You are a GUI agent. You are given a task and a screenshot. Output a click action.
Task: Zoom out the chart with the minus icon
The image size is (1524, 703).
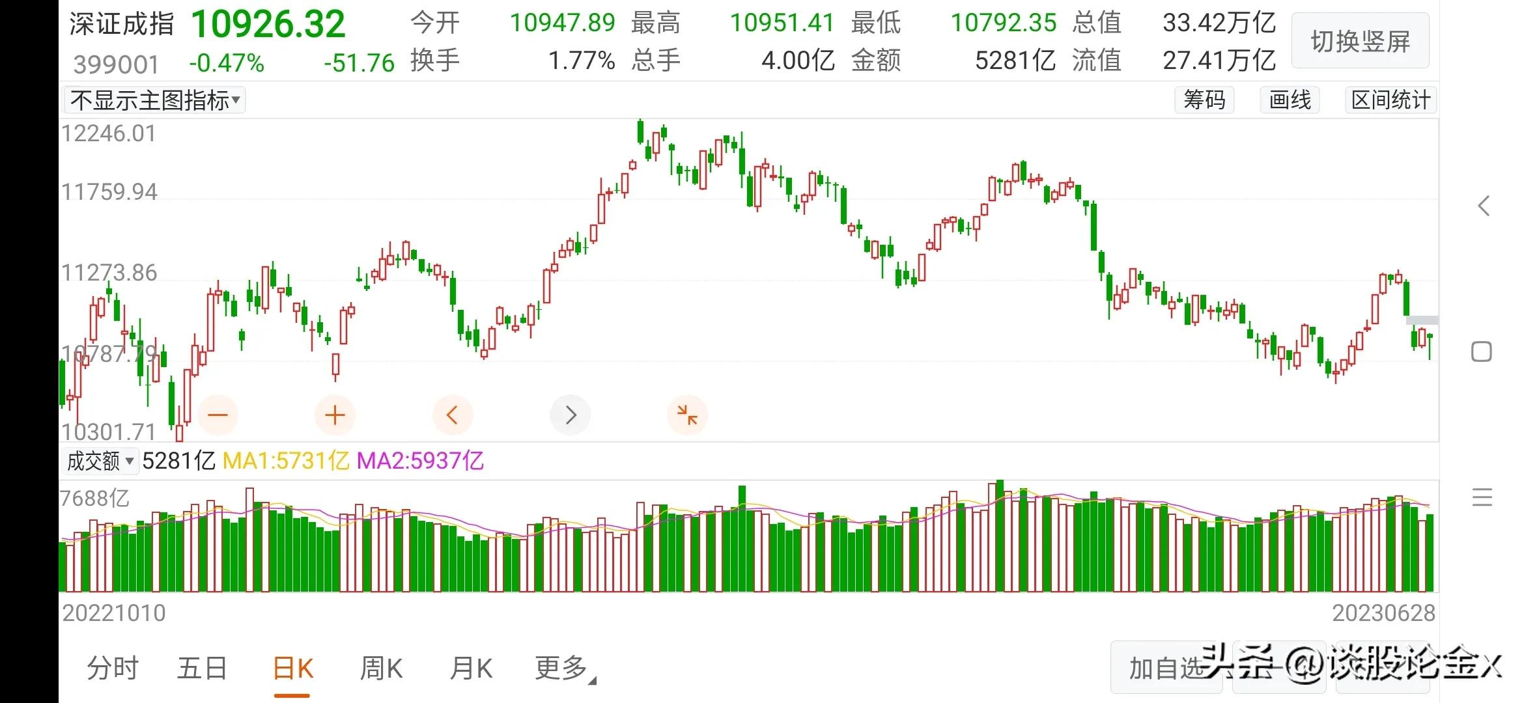coord(218,415)
